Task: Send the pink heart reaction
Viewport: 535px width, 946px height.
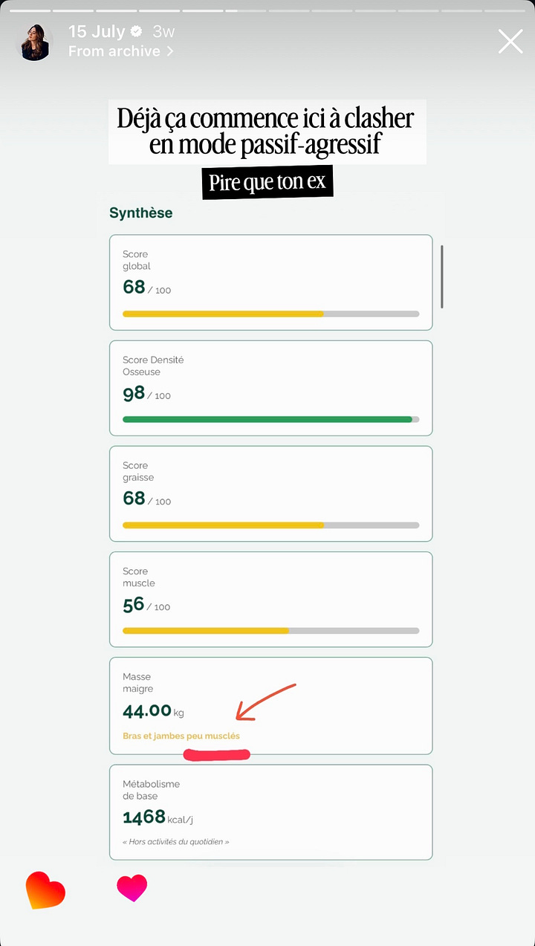Action: coord(132,888)
